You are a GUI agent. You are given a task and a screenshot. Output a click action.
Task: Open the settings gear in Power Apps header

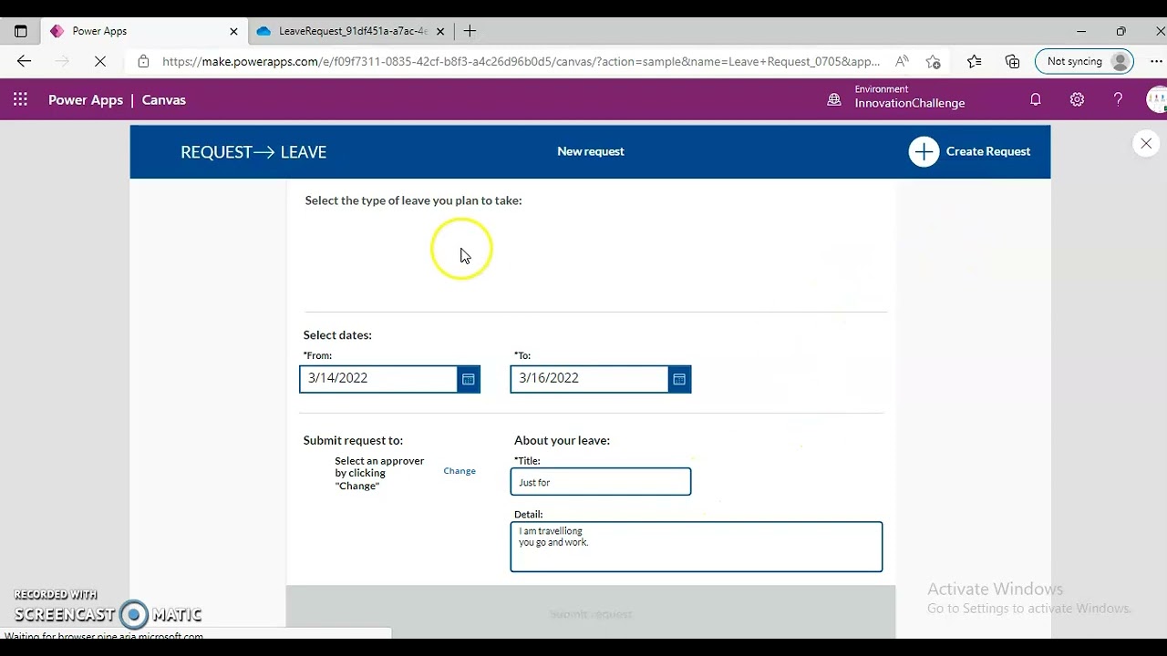coord(1077,99)
